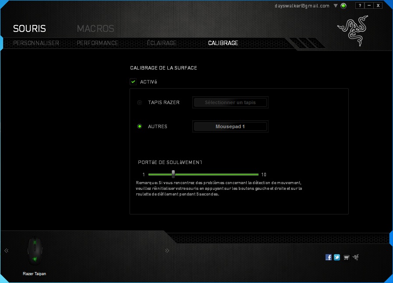
Task: Go to previous device with left chevrons
Action: [7, 251]
